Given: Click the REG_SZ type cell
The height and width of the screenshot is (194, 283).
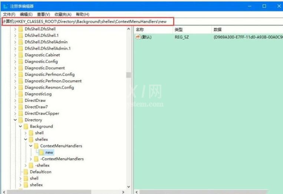Looking at the screenshot, I should [182, 37].
